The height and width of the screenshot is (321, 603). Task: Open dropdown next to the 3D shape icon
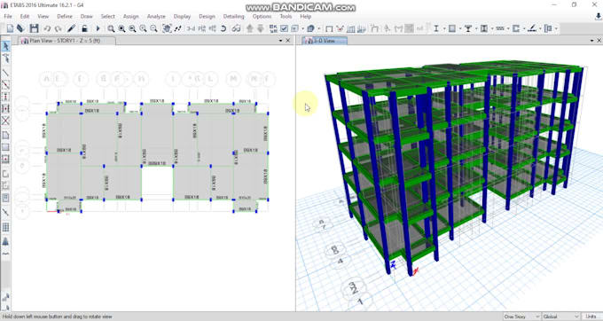pyautogui.click(x=319, y=29)
